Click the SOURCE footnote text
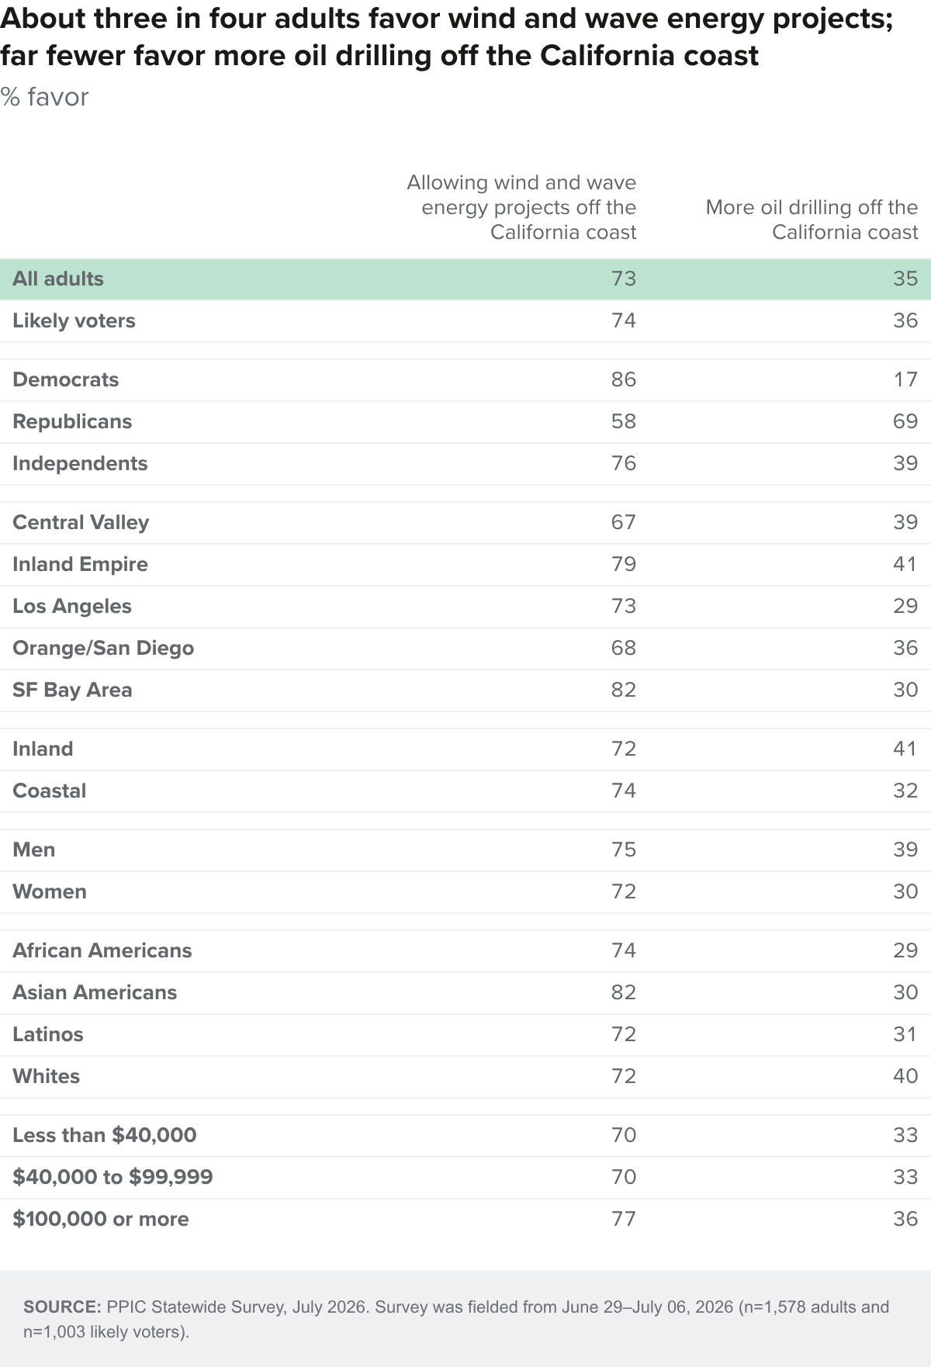 coord(456,1319)
